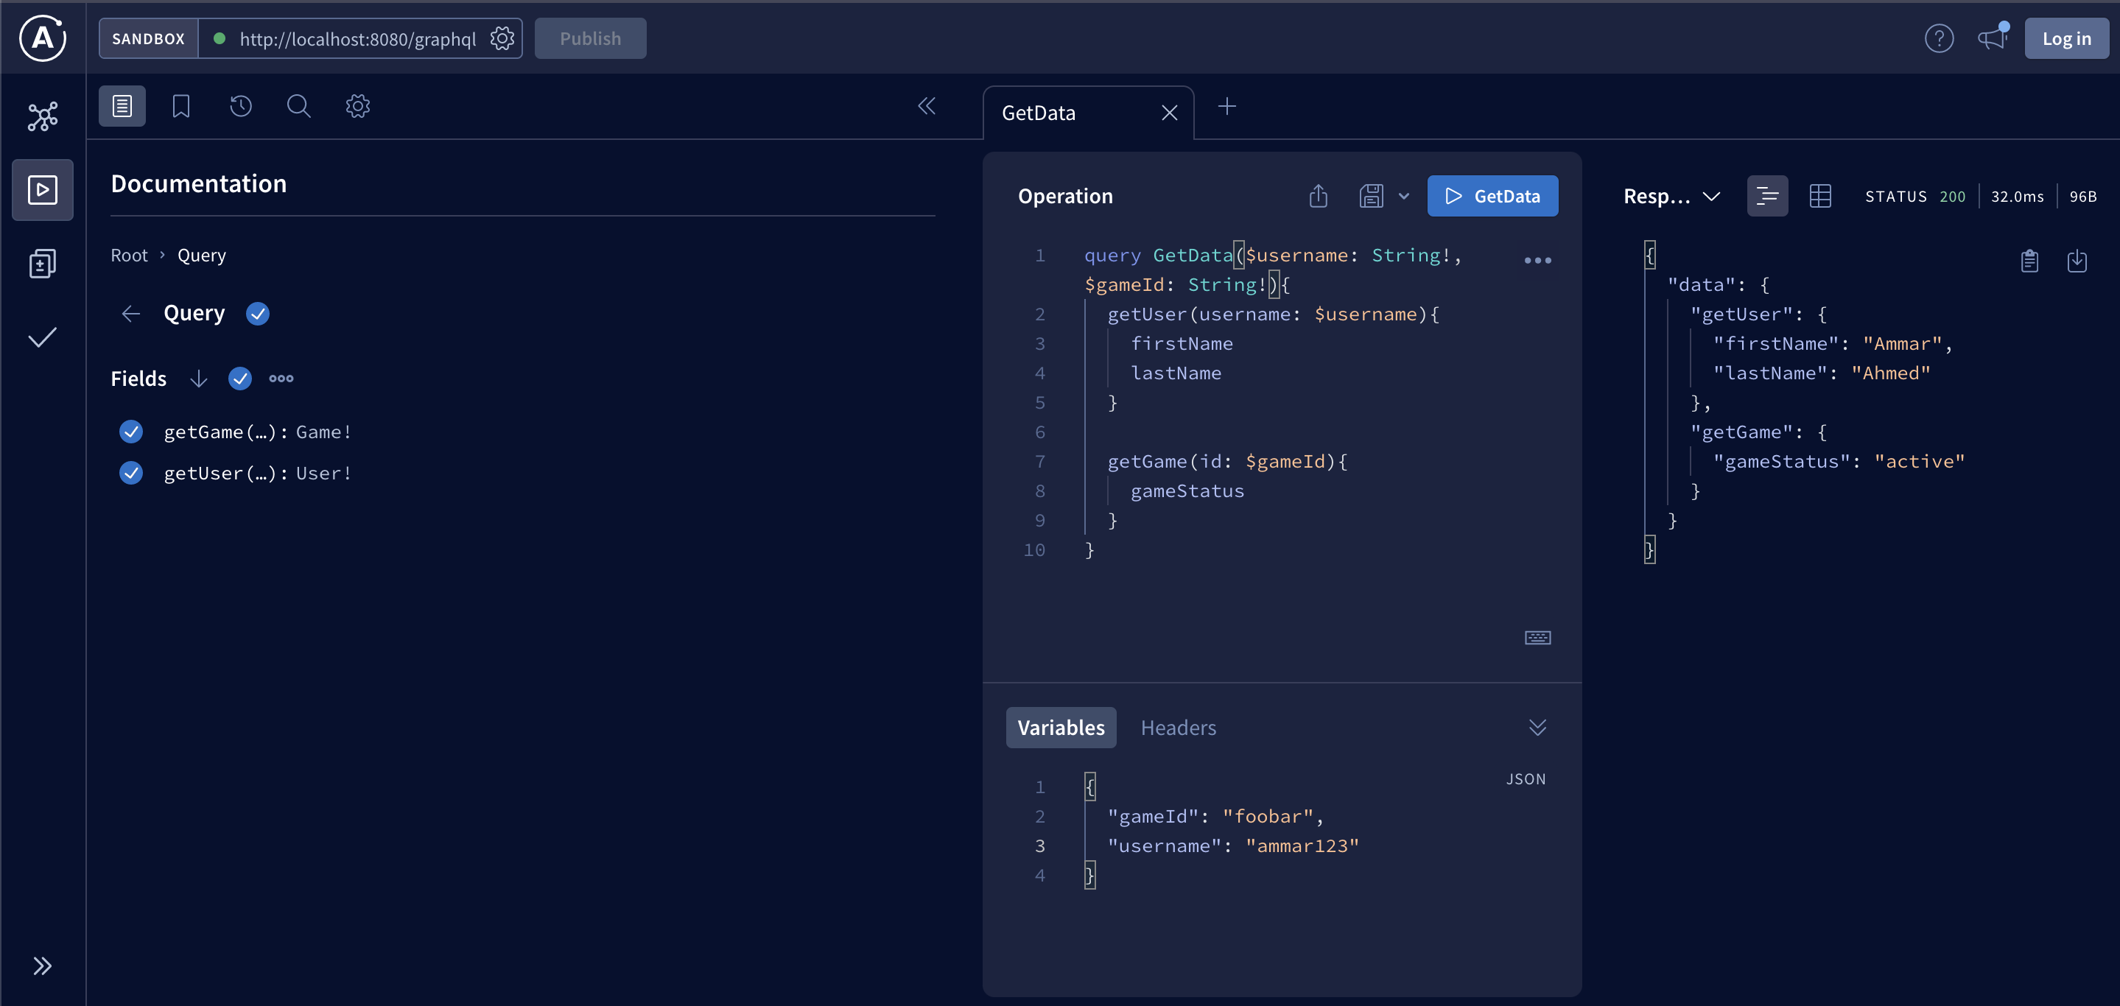Toggle the getUser field checkbox

click(131, 473)
